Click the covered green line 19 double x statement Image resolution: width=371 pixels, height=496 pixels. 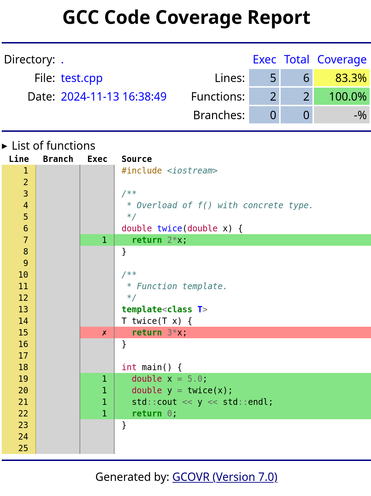pyautogui.click(x=168, y=379)
